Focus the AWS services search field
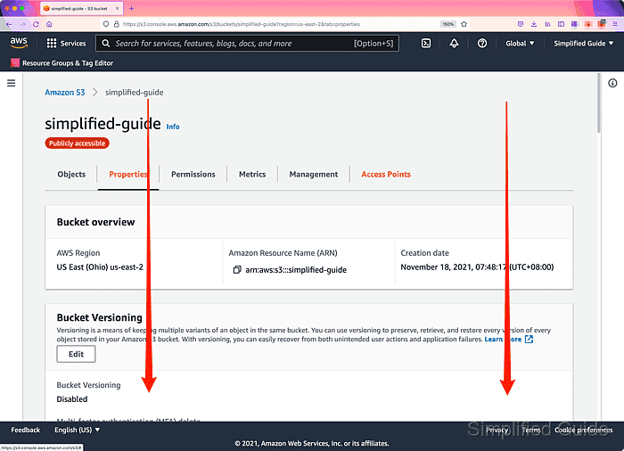 (247, 44)
